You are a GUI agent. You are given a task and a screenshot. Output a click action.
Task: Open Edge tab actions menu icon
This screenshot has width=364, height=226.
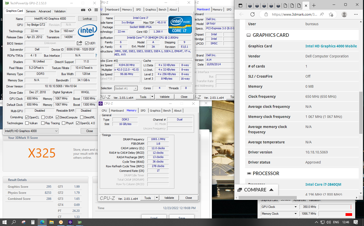tap(240, 5)
